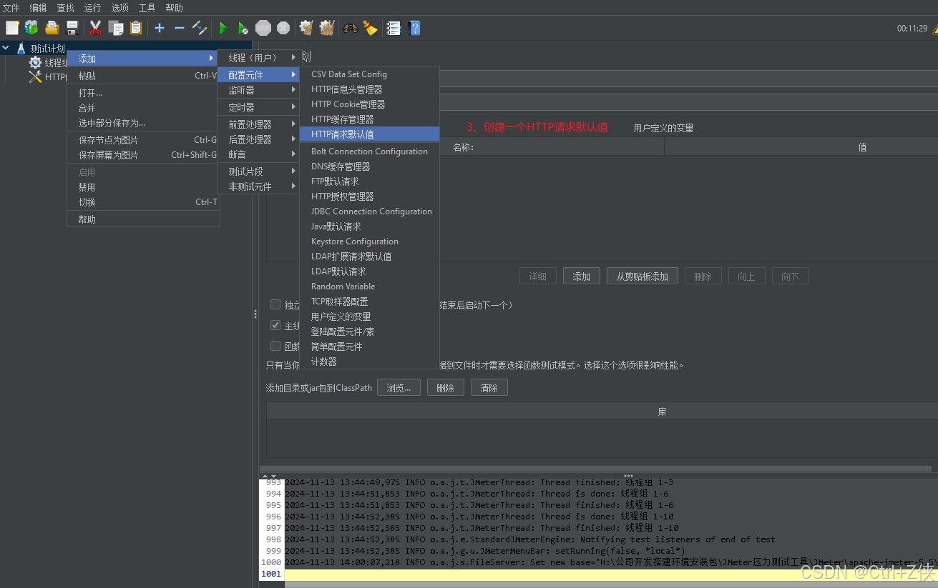Click the 删除 button beside 浏览
Viewport: 938px width, 588px height.
tap(445, 388)
